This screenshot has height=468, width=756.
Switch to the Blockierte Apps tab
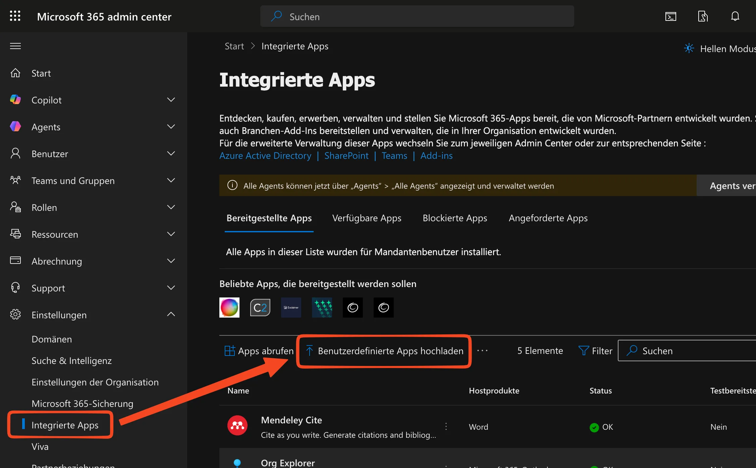455,218
